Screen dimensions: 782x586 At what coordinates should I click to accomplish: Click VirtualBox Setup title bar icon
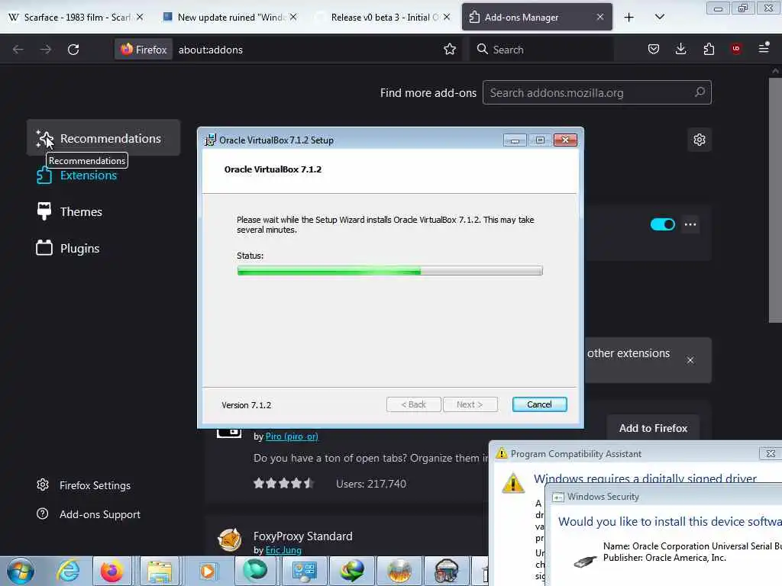[x=211, y=140]
